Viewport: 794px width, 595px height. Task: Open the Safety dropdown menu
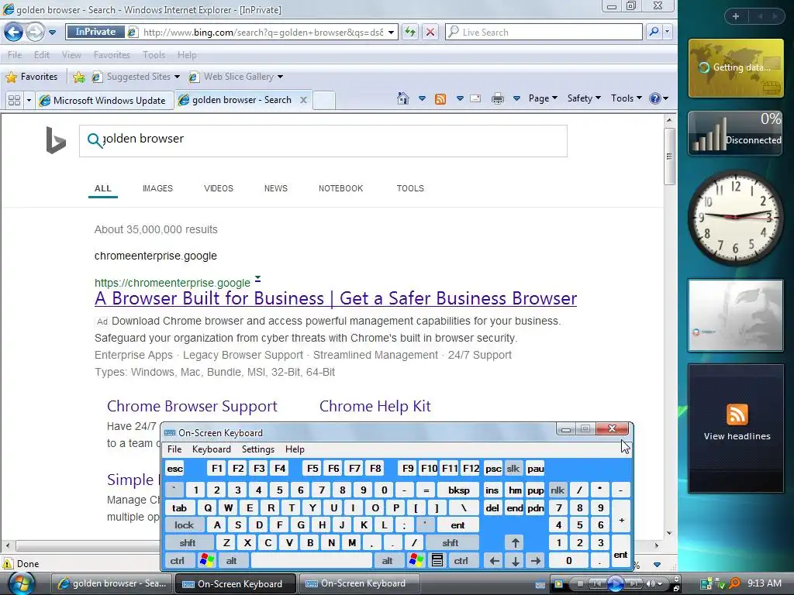pos(584,98)
